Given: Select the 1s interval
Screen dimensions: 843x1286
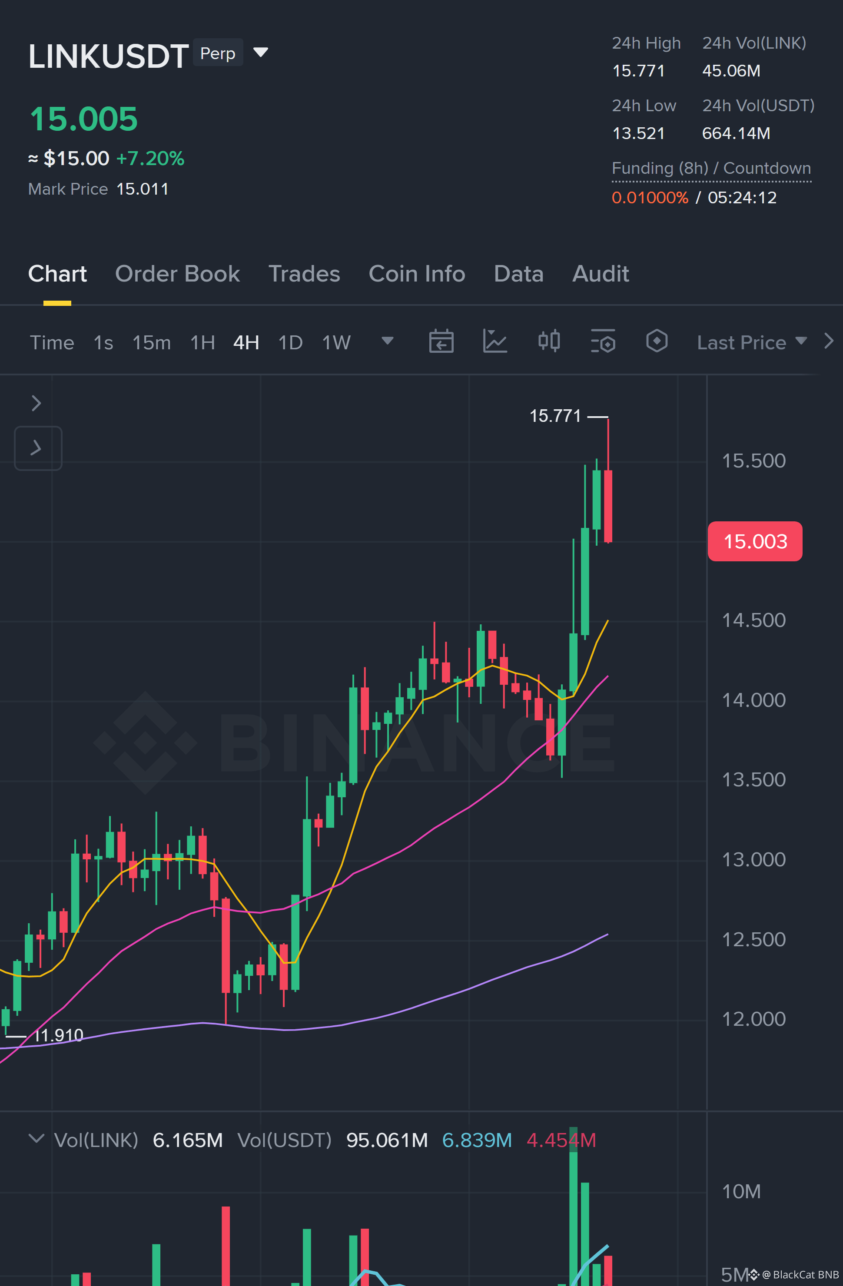Looking at the screenshot, I should tap(103, 343).
